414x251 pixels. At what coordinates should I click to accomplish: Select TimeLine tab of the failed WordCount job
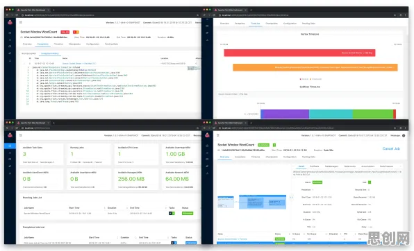pos(58,44)
